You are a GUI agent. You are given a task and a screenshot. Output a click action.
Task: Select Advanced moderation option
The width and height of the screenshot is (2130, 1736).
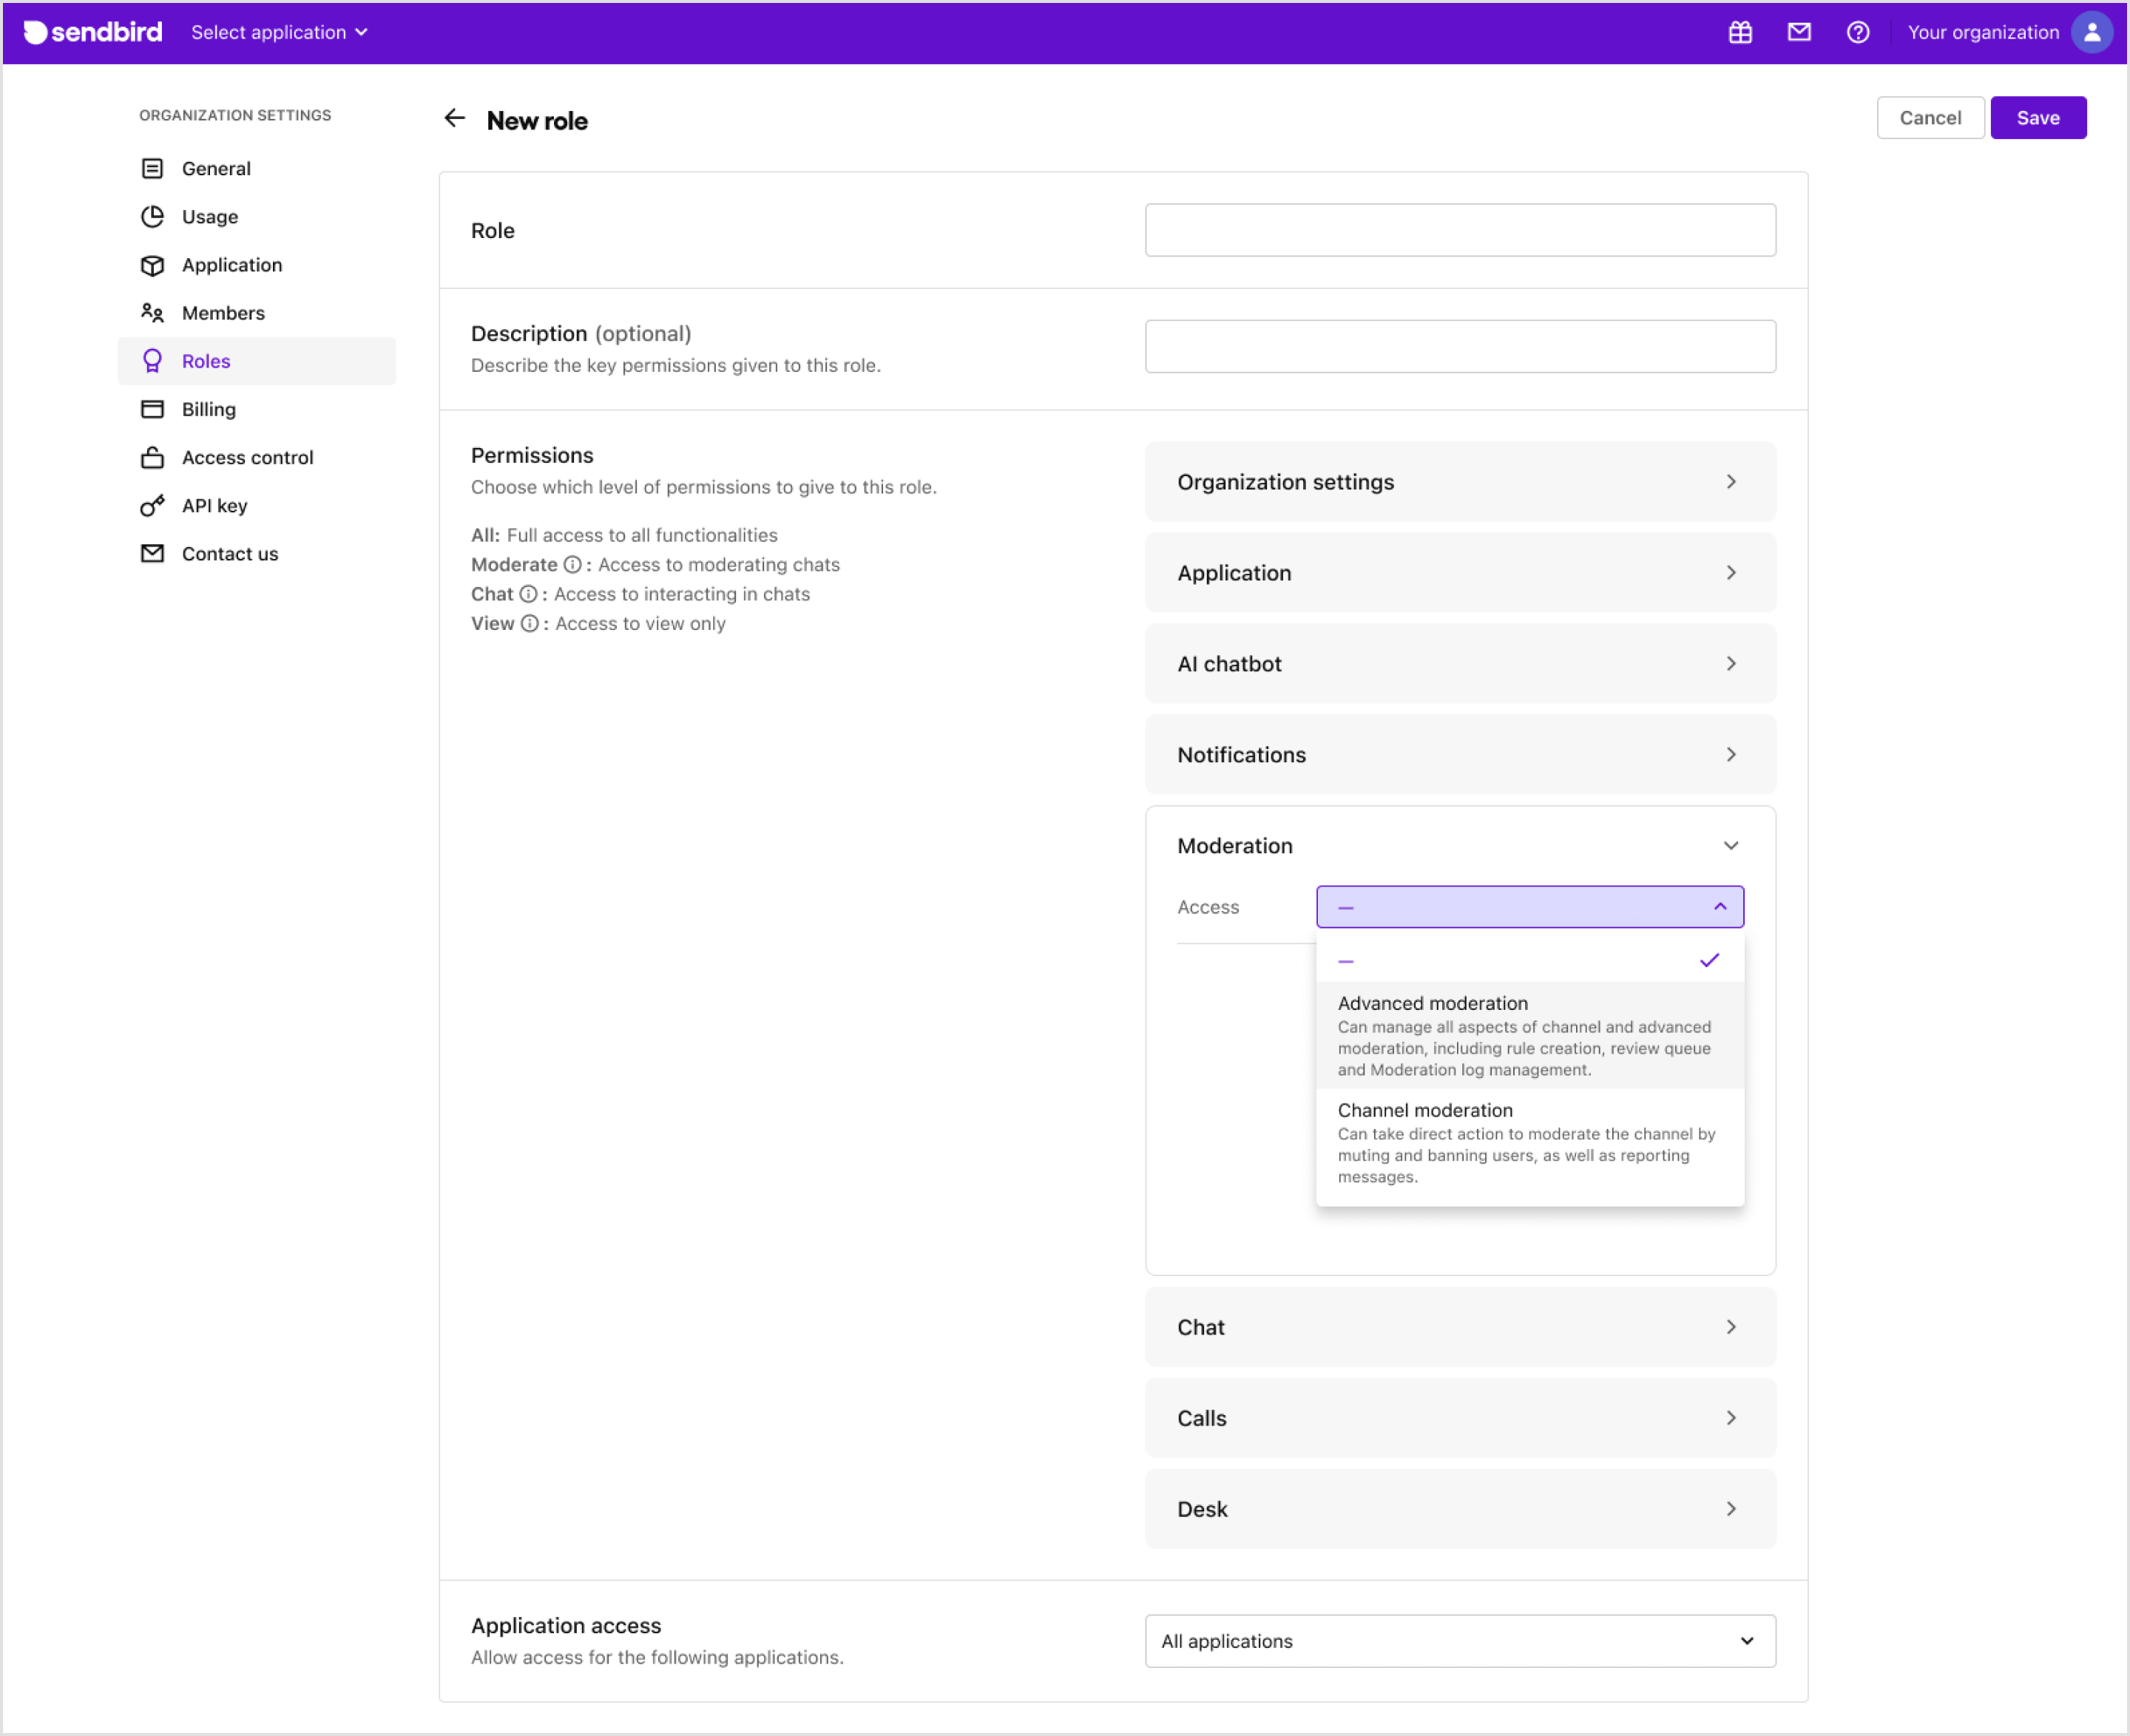click(1529, 1035)
